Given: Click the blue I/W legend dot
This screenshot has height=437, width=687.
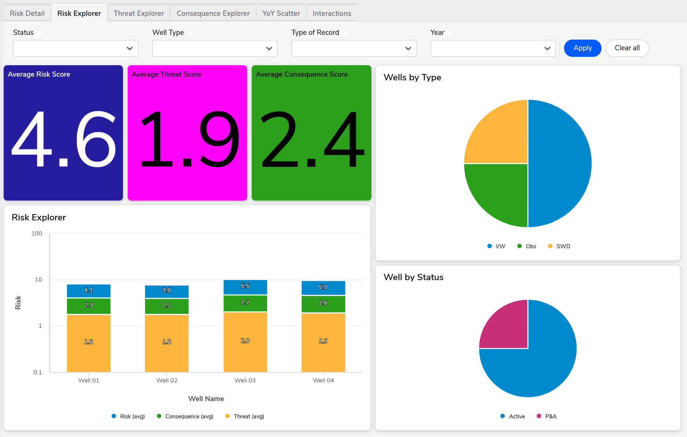Looking at the screenshot, I should point(490,246).
